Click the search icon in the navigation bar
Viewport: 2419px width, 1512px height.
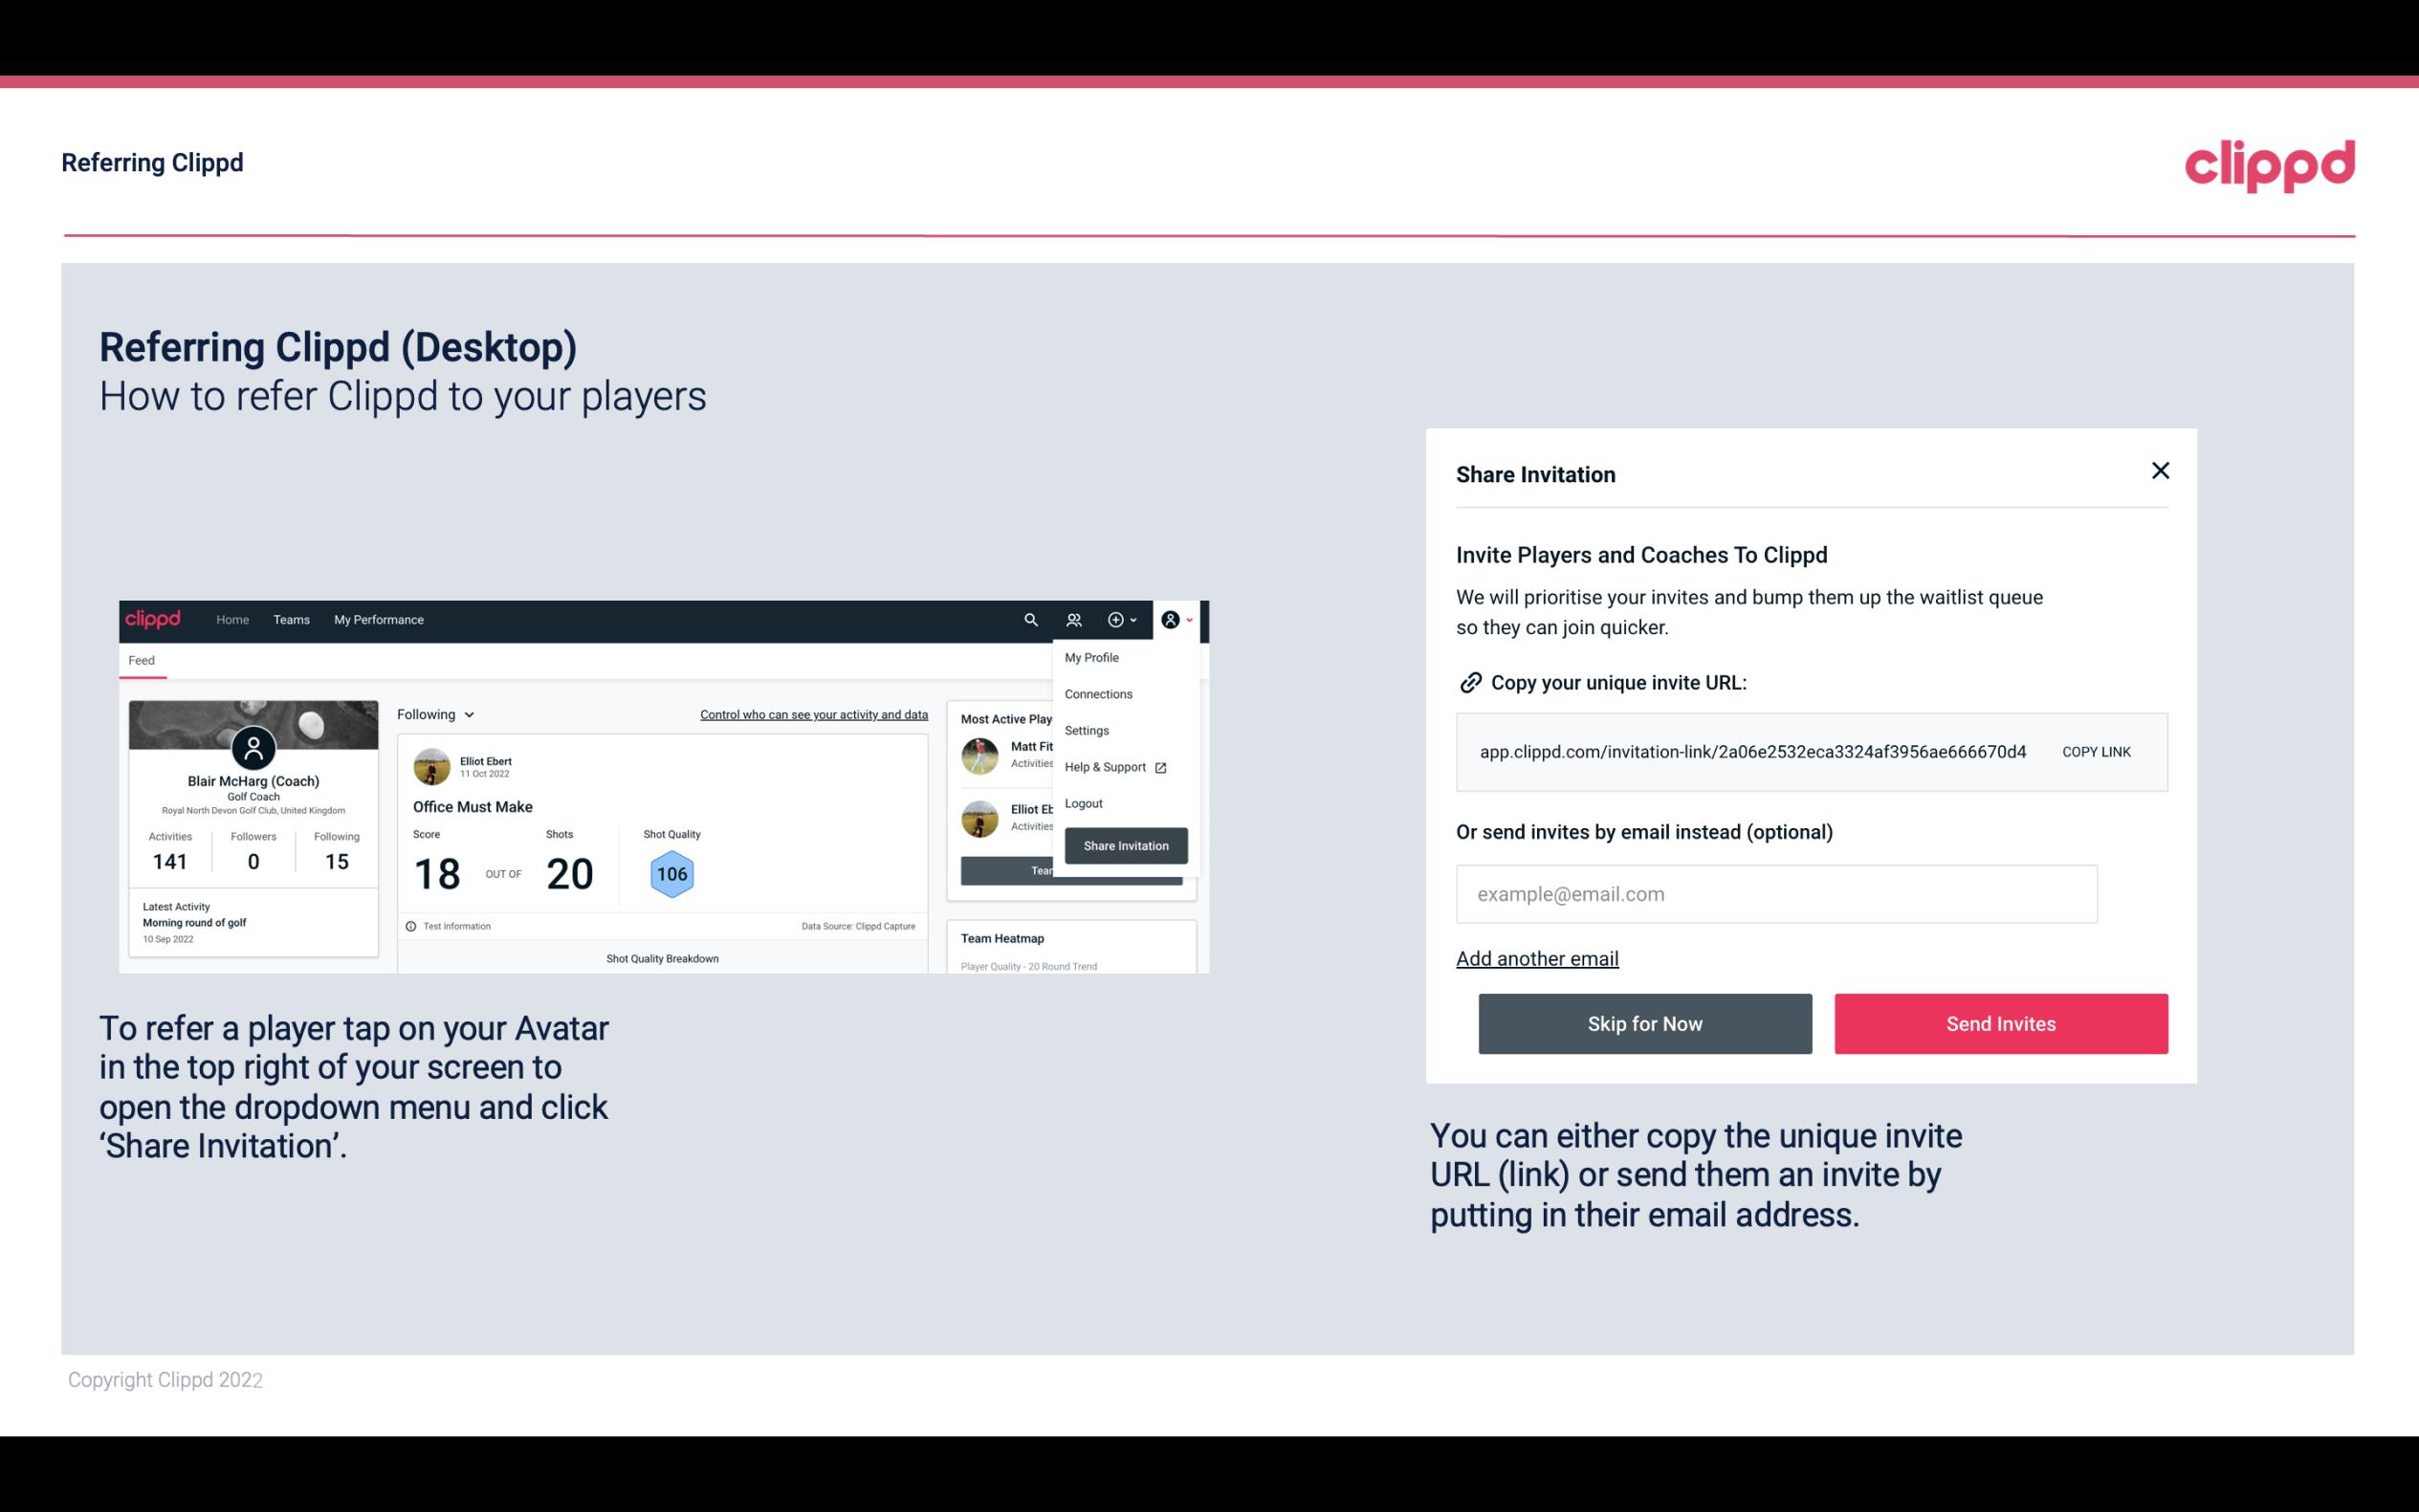(x=1029, y=620)
